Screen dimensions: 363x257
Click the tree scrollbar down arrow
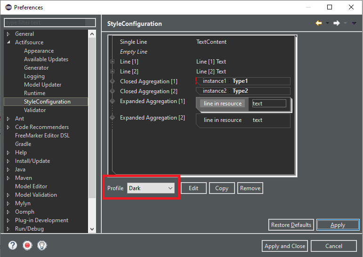[x=92, y=229]
